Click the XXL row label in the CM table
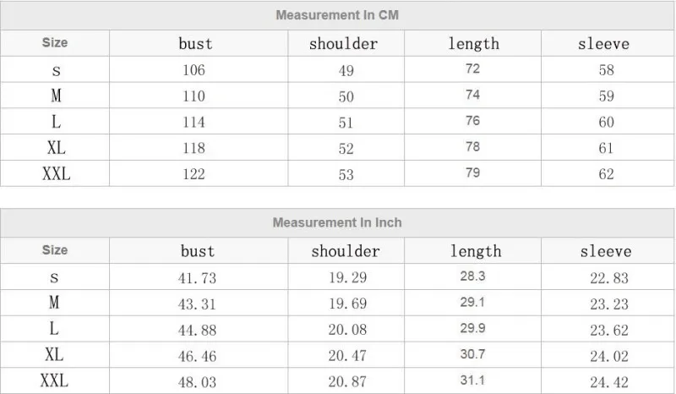This screenshot has width=676, height=394. coord(57,174)
